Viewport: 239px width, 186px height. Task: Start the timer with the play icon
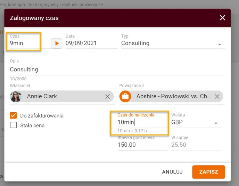coord(57,43)
